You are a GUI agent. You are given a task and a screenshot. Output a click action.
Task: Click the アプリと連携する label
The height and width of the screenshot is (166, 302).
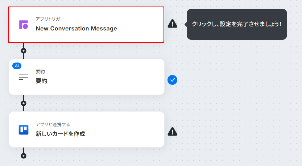click(x=53, y=124)
